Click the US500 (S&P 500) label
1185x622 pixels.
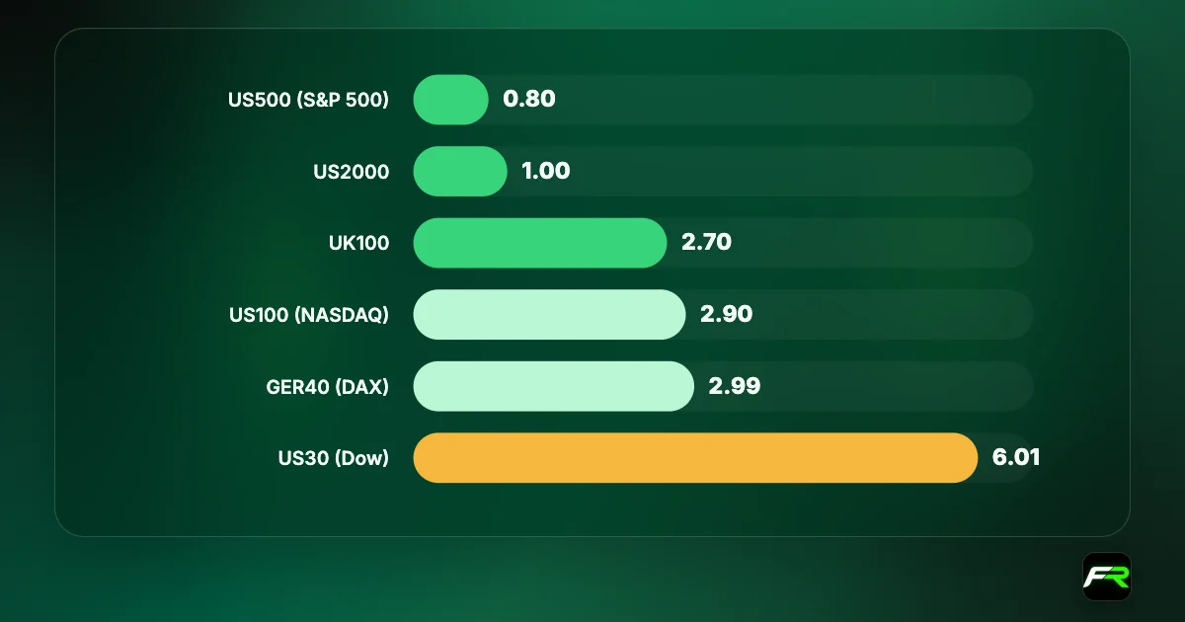click(308, 100)
